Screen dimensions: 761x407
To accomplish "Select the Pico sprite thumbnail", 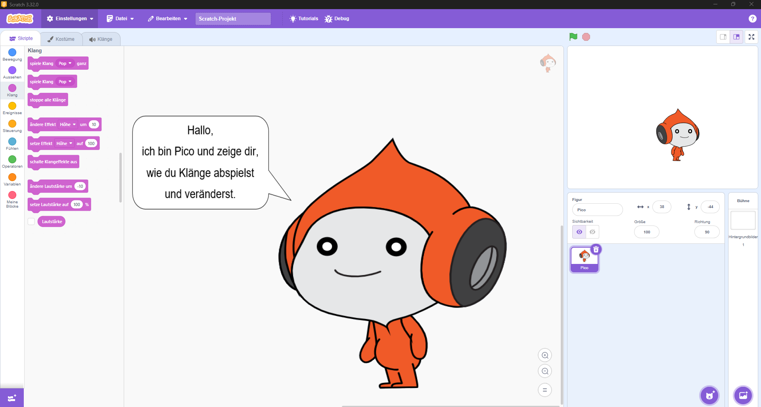I will coord(585,260).
